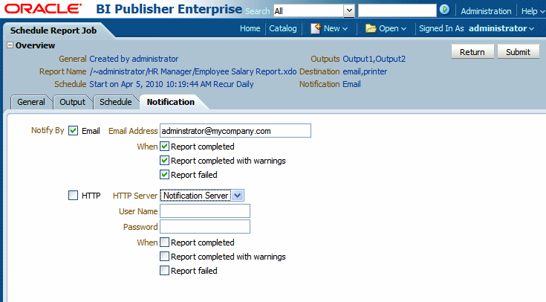Toggle email Report completed with warnings checkbox
This screenshot has height=302, width=546.
click(x=164, y=161)
